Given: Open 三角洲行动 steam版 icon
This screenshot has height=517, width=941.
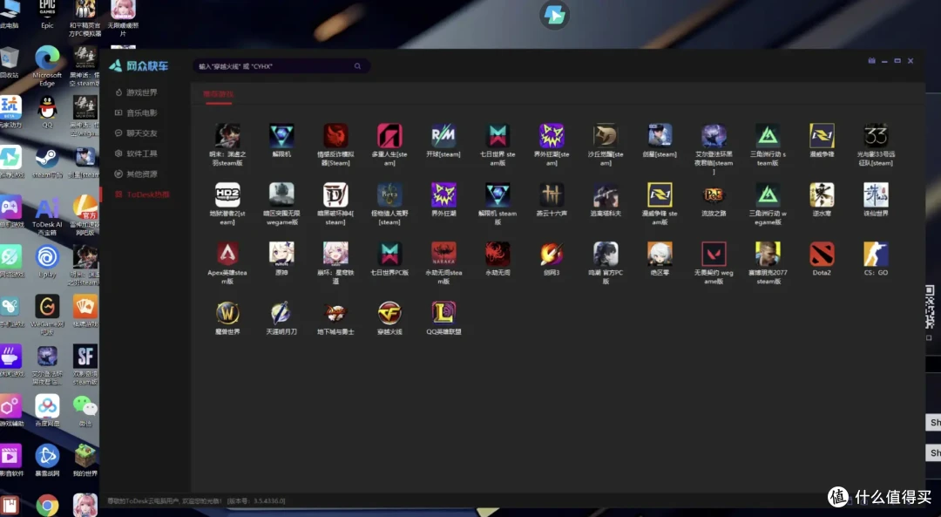Looking at the screenshot, I should pos(768,136).
